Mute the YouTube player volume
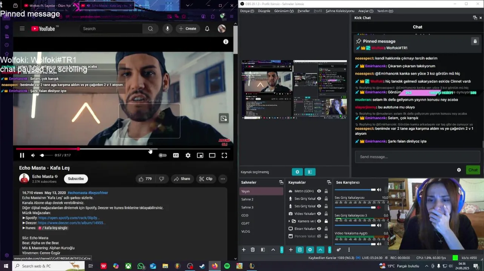 coord(33,155)
